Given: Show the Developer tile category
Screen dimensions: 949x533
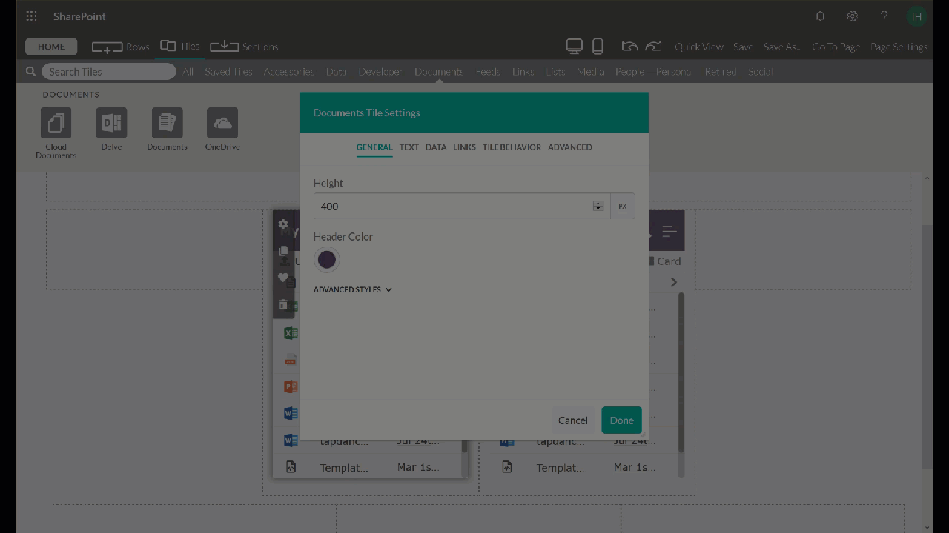Looking at the screenshot, I should tap(381, 72).
